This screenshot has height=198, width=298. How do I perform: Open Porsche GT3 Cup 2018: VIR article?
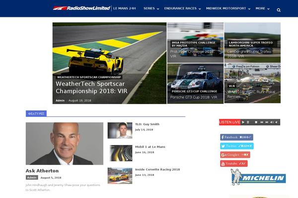point(194,97)
